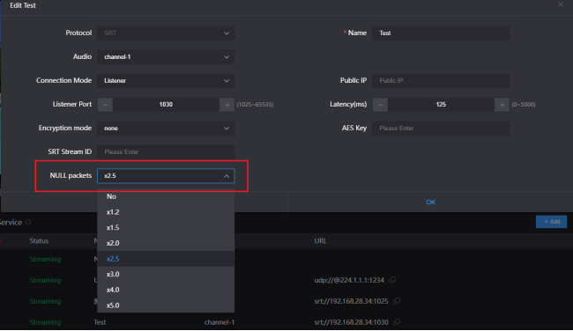Increase Latency with plus button
573x331 pixels.
tap(502, 105)
